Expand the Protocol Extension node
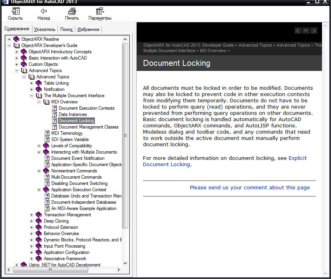This screenshot has height=279, width=331. pyautogui.click(x=31, y=227)
